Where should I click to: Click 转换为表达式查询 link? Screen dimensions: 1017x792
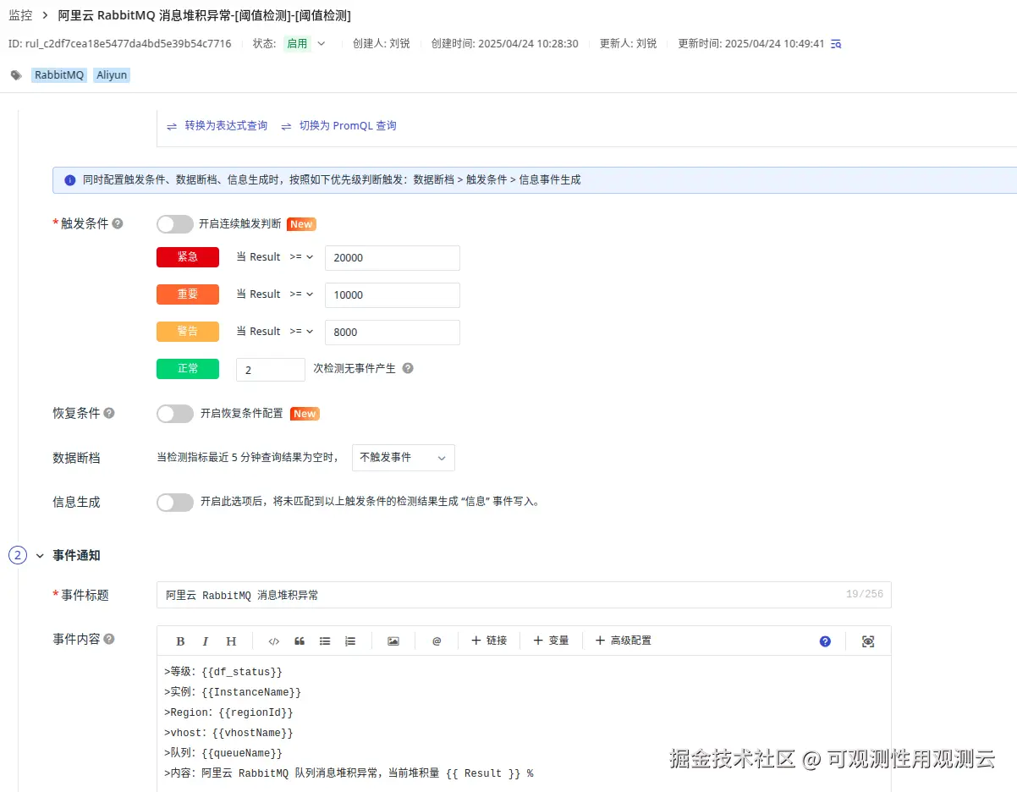pos(217,125)
